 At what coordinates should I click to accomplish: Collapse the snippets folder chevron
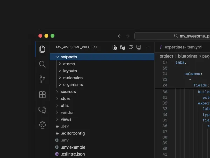pos(57,57)
